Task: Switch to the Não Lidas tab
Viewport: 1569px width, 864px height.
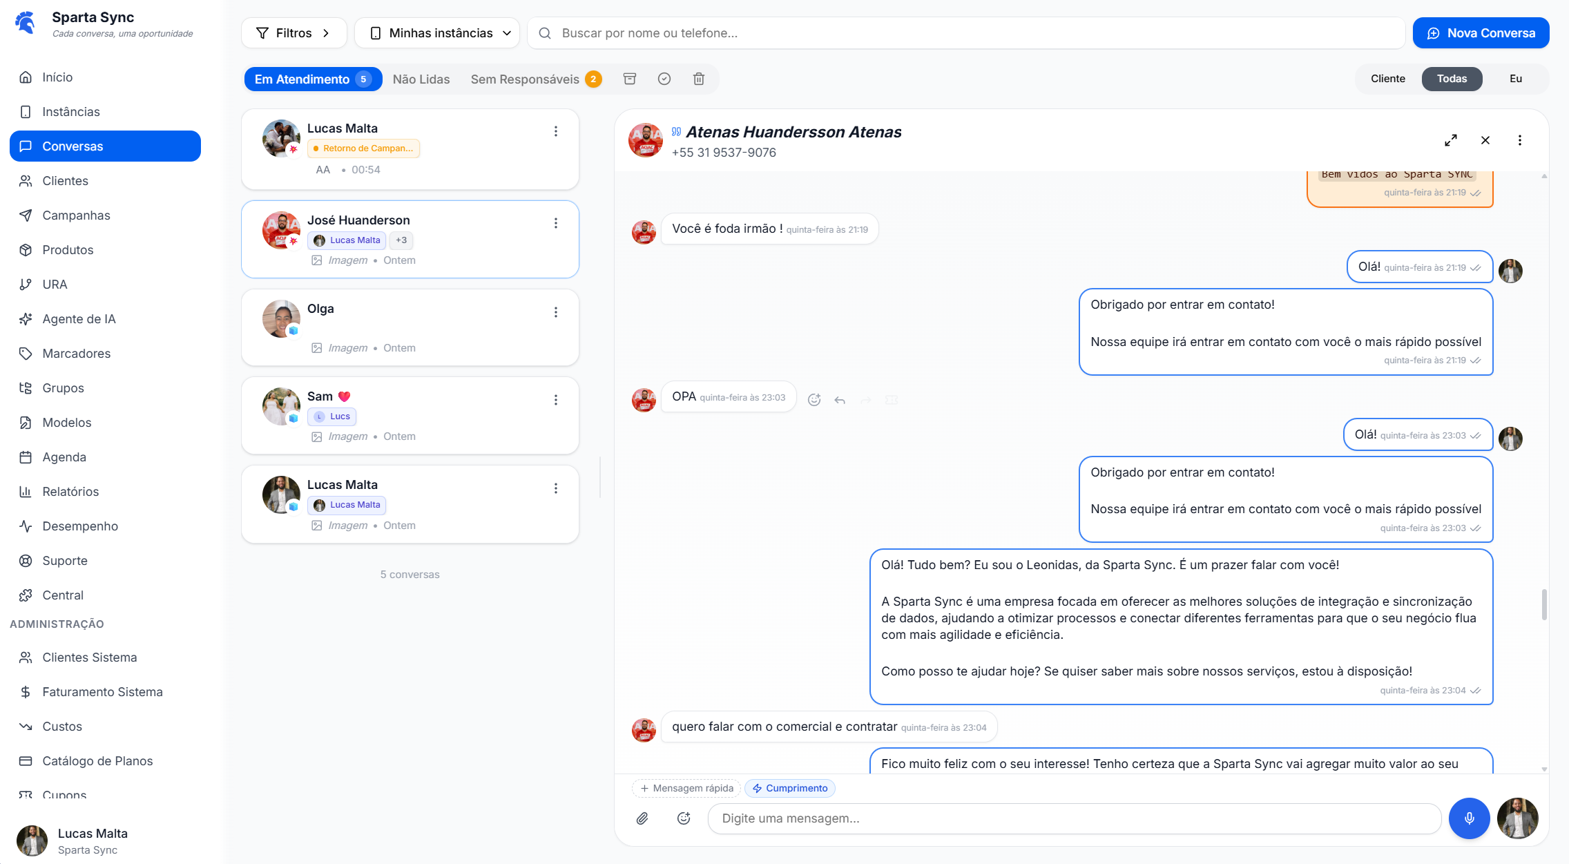Action: pyautogui.click(x=421, y=79)
